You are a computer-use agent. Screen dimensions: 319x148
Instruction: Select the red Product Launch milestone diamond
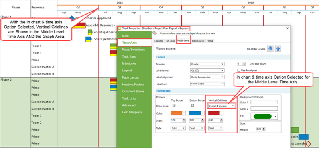point(308,144)
